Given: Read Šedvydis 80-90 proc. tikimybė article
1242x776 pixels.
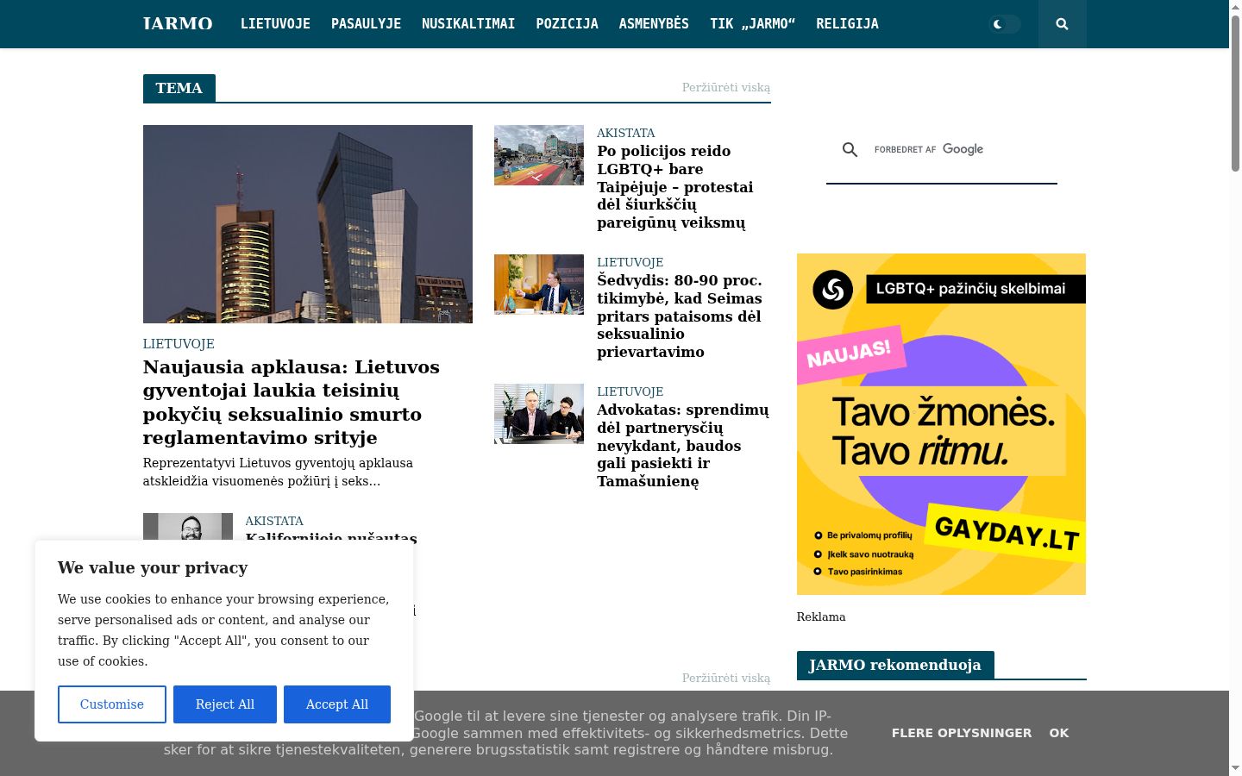Looking at the screenshot, I should (x=680, y=316).
